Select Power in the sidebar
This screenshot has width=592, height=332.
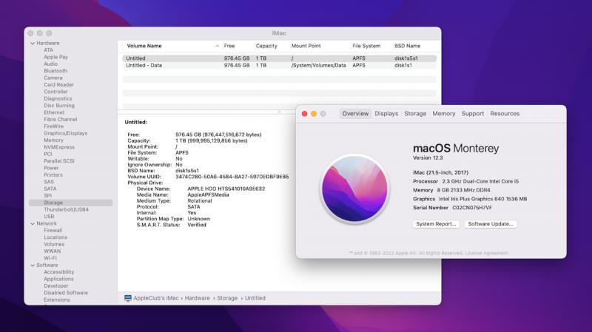pyautogui.click(x=51, y=168)
